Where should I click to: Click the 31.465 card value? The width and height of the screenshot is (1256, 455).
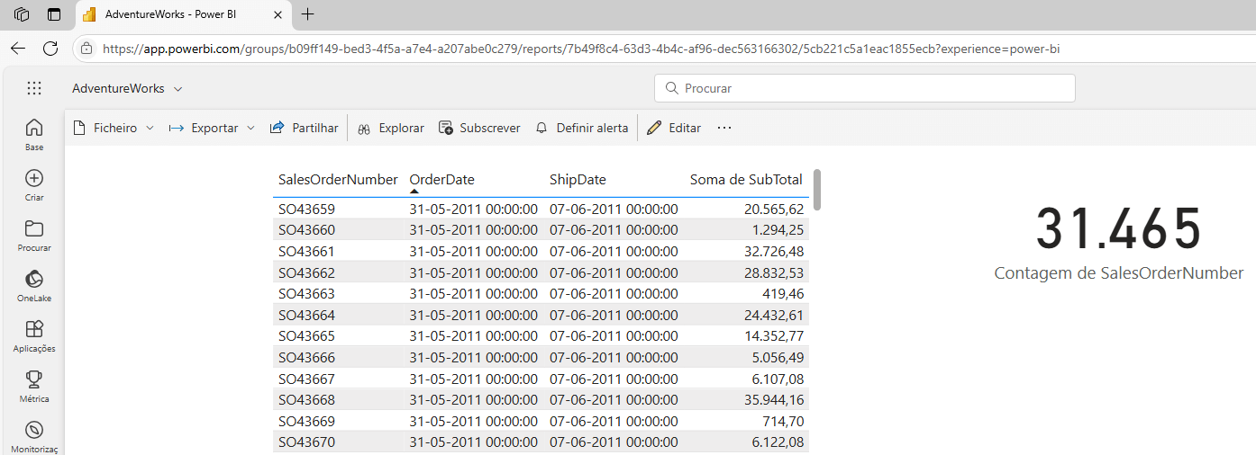point(1119,229)
